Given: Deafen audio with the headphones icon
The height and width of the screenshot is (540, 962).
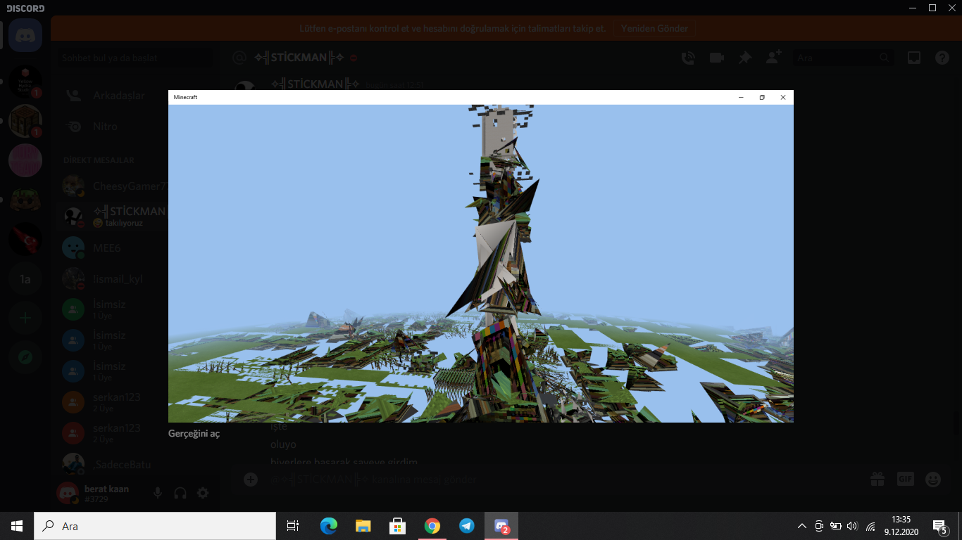Looking at the screenshot, I should [180, 493].
